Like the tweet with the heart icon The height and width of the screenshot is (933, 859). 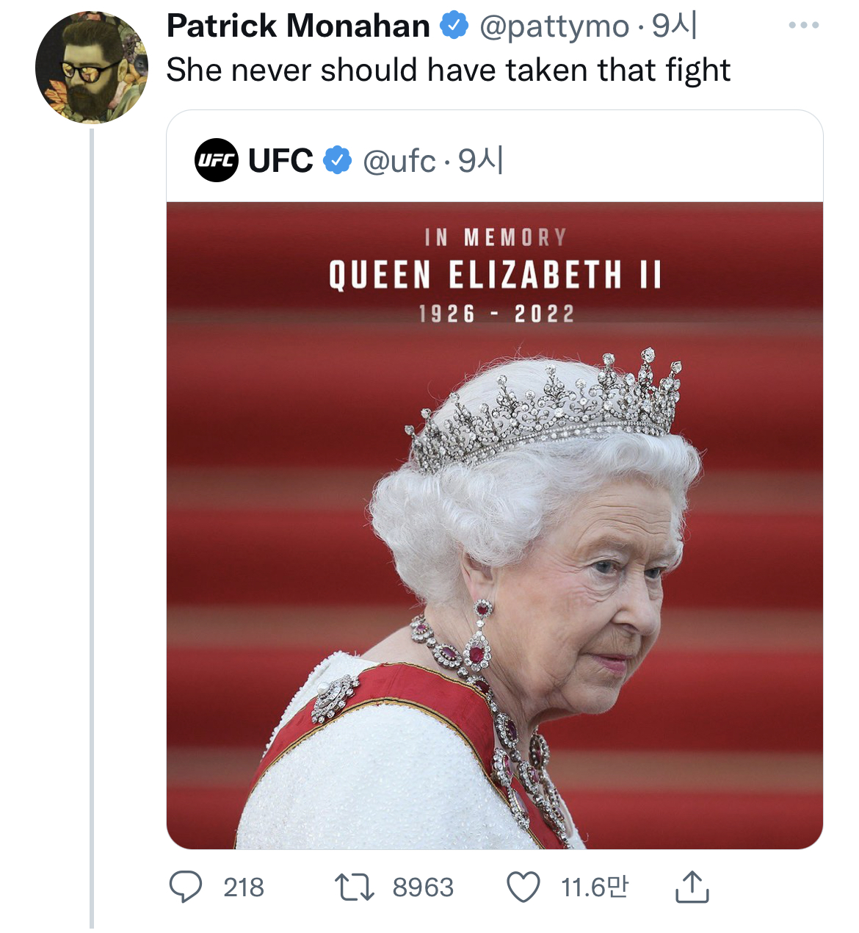pos(523,887)
